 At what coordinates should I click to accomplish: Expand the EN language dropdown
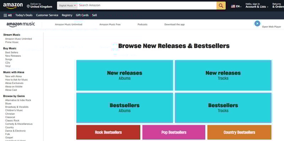239,6
